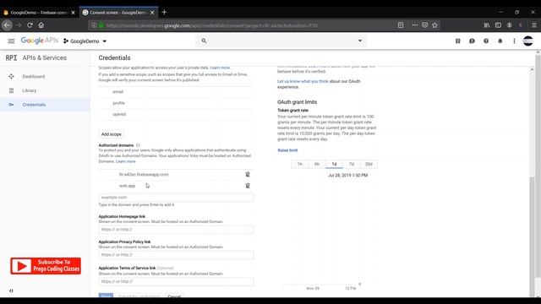
Task: Click the Terms of Service link field
Action: 176,281
